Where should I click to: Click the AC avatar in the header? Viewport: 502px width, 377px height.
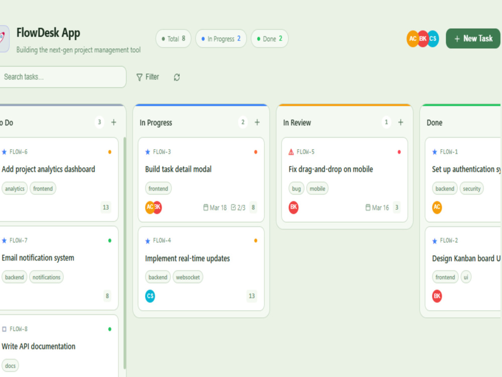click(x=412, y=39)
